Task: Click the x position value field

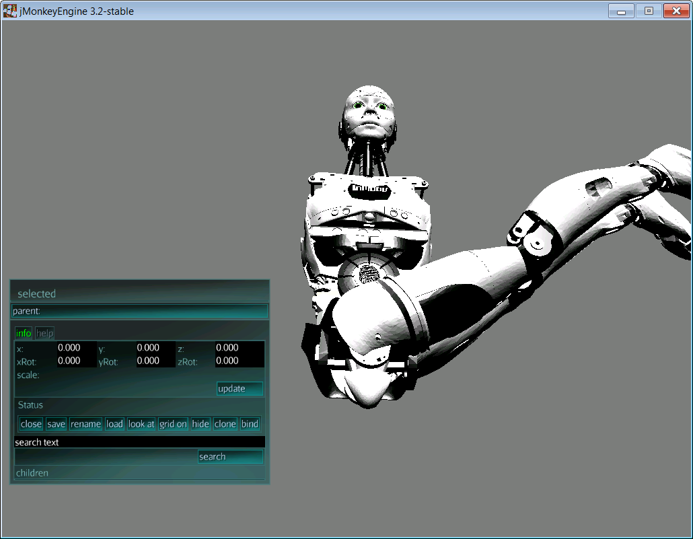Action: click(77, 347)
